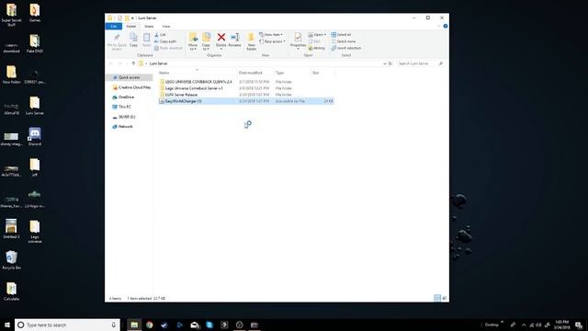The width and height of the screenshot is (588, 331).
Task: Open the Move to dropdown
Action: 193,41
